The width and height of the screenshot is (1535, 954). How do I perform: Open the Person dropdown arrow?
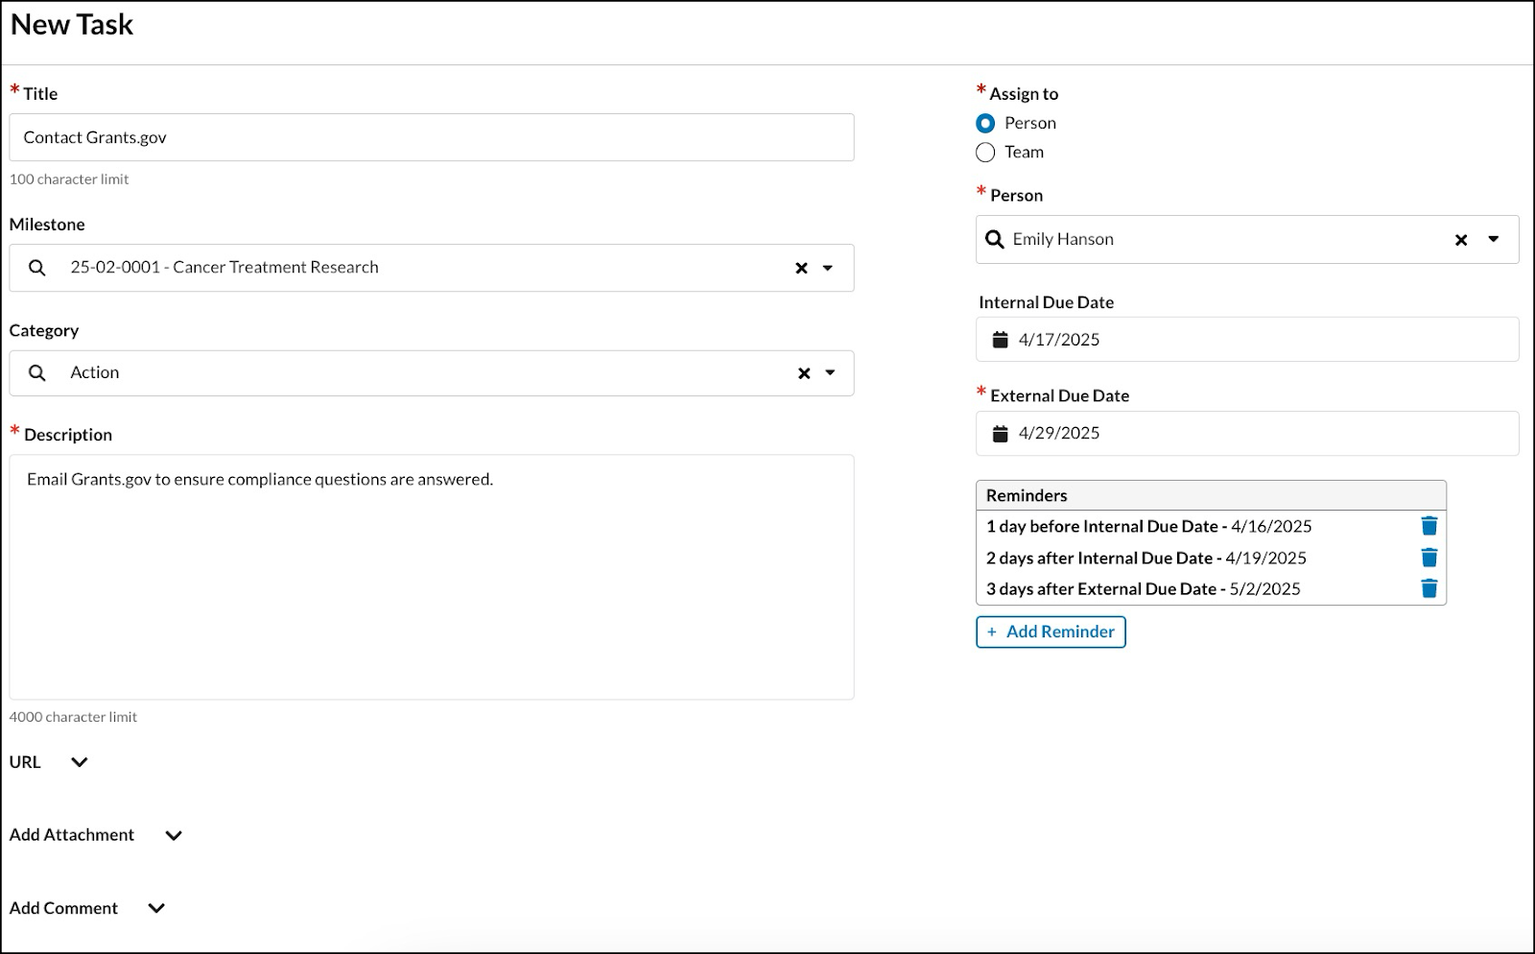pyautogui.click(x=1494, y=239)
